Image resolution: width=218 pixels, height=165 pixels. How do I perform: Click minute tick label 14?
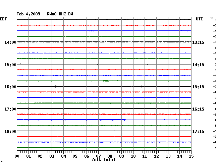coord(179,156)
